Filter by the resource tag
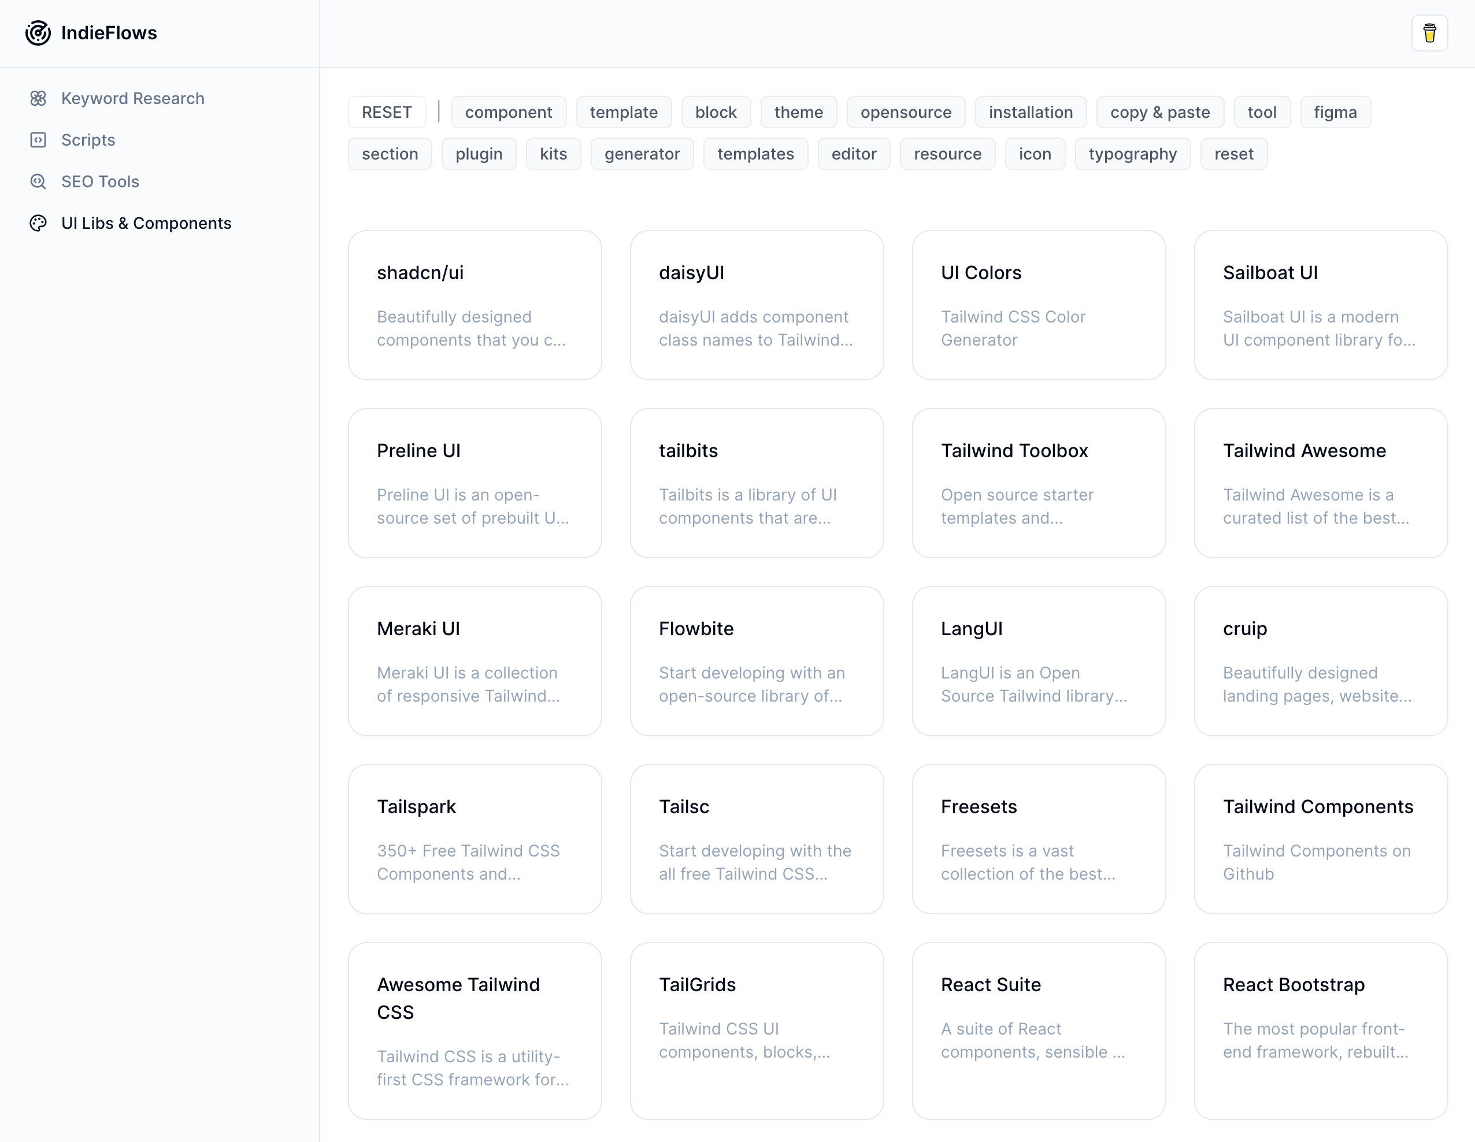The height and width of the screenshot is (1142, 1475). [x=947, y=154]
